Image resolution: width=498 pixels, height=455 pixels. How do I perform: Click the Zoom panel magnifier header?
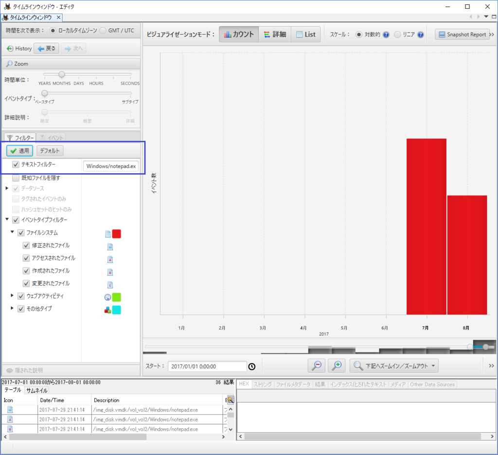click(71, 64)
